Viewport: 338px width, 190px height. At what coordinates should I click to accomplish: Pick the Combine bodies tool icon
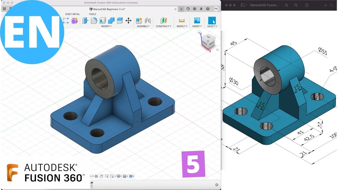coord(111,21)
